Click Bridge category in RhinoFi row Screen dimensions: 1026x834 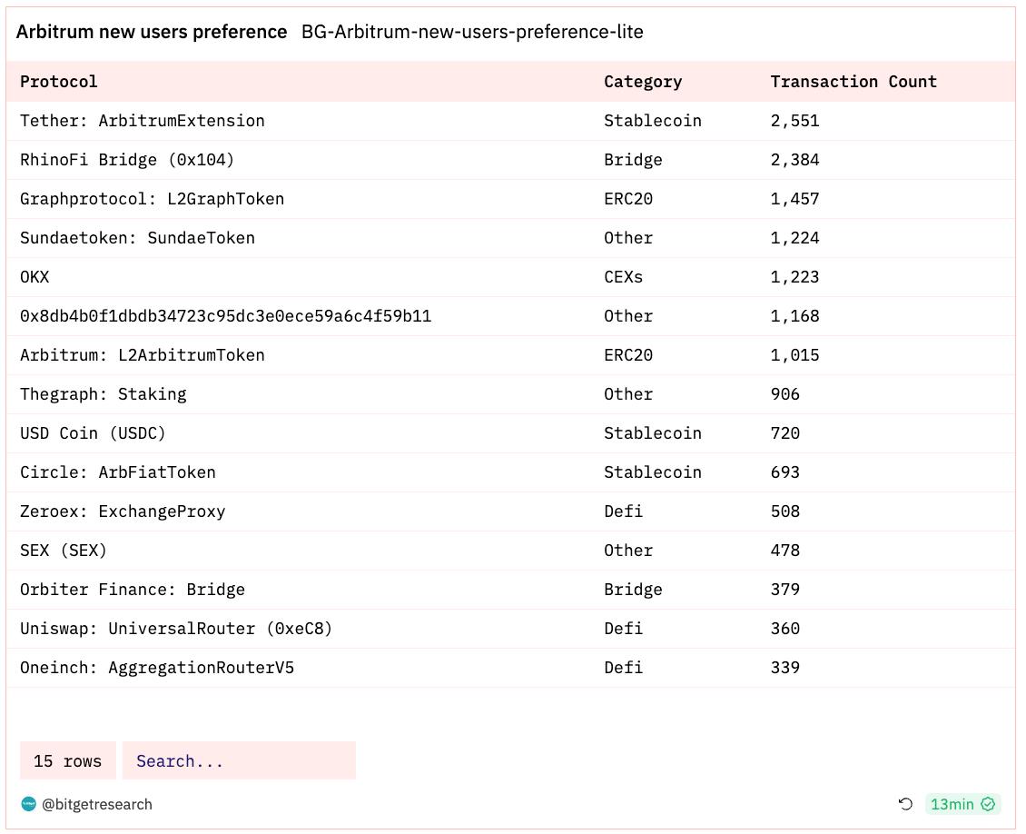[633, 160]
